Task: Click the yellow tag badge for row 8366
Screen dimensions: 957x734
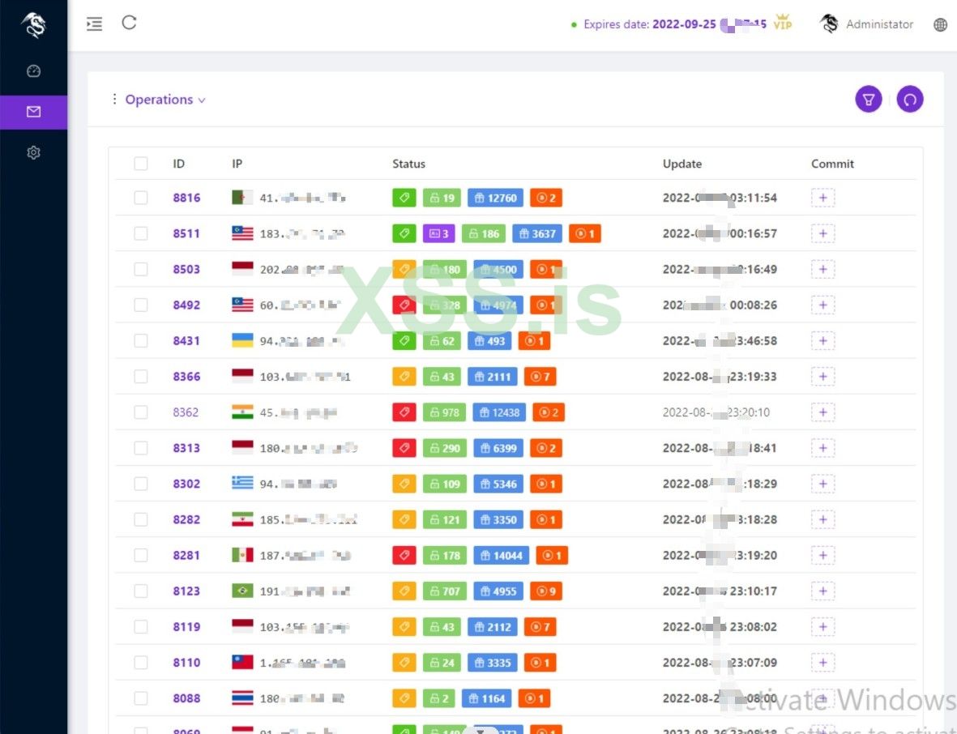Action: pos(404,377)
